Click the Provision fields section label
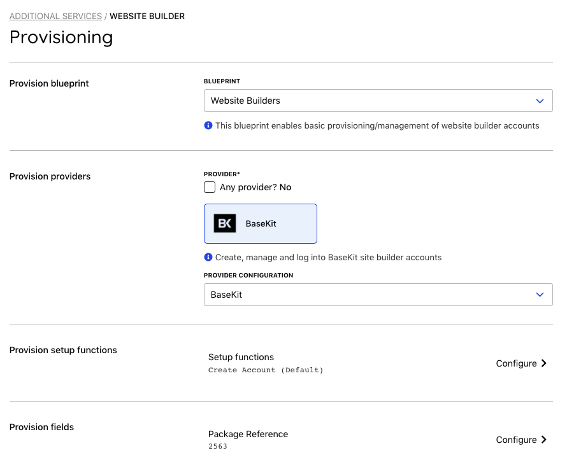567x469 pixels. point(41,427)
